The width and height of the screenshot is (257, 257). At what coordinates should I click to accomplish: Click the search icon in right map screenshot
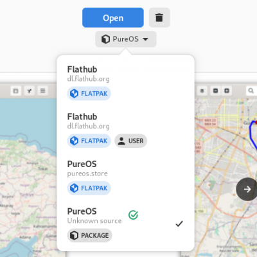(x=251, y=91)
